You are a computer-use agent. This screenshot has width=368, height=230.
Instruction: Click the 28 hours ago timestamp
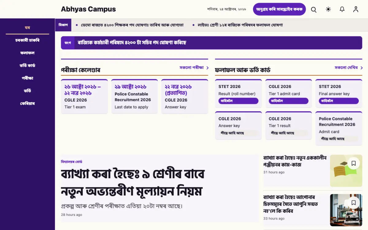tap(71, 215)
